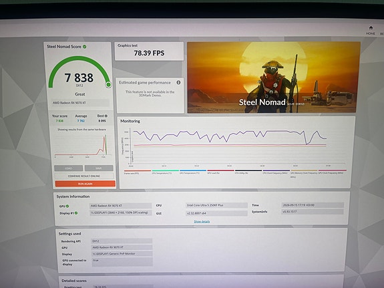Viewport: 384px width, 288px height.
Task: Click COMPARE RESULT ONLINE button
Action: [x=84, y=176]
